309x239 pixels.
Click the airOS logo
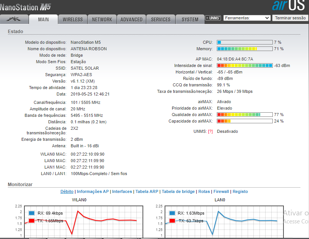289,5
